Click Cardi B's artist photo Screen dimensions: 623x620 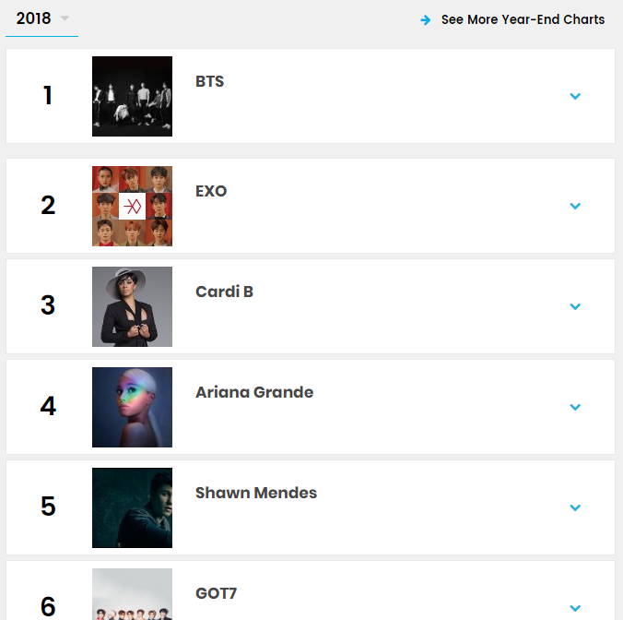pos(132,306)
